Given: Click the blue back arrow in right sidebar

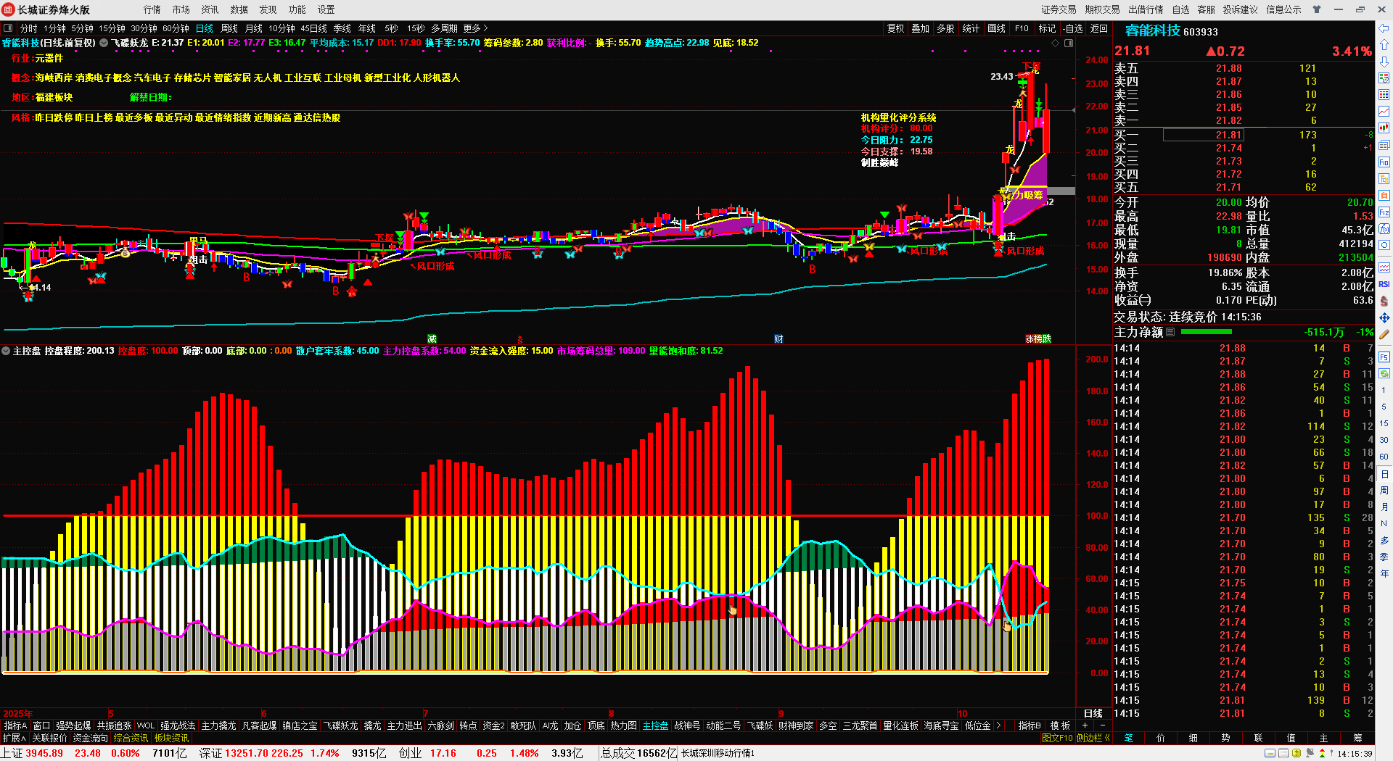Looking at the screenshot, I should click(1384, 28).
